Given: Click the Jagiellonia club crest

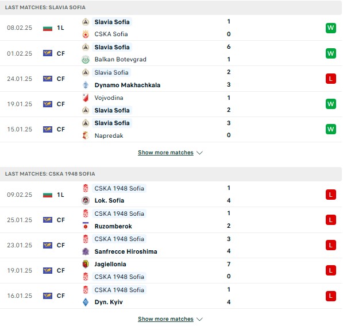Looking at the screenshot, I should 86,264.
